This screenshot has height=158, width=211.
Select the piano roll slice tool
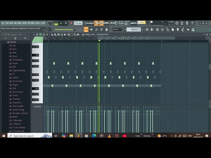click(x=68, y=35)
